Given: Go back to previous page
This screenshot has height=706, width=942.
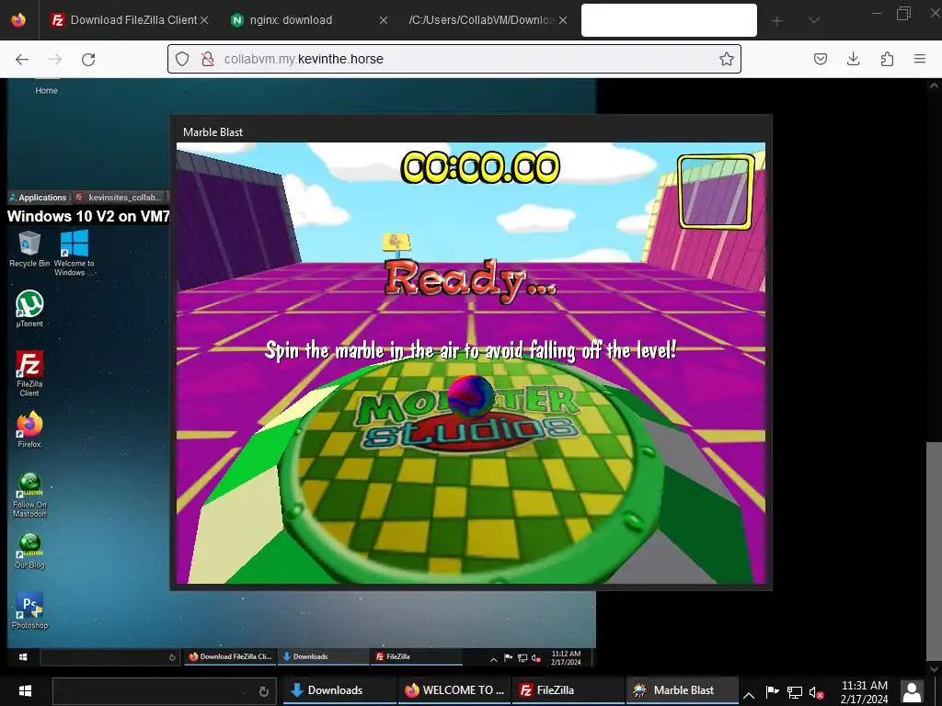Looking at the screenshot, I should pos(22,59).
